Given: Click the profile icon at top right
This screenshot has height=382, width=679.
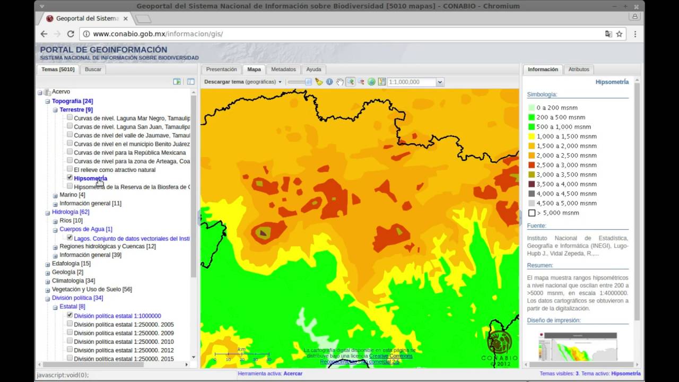Looking at the screenshot, I should click(634, 16).
